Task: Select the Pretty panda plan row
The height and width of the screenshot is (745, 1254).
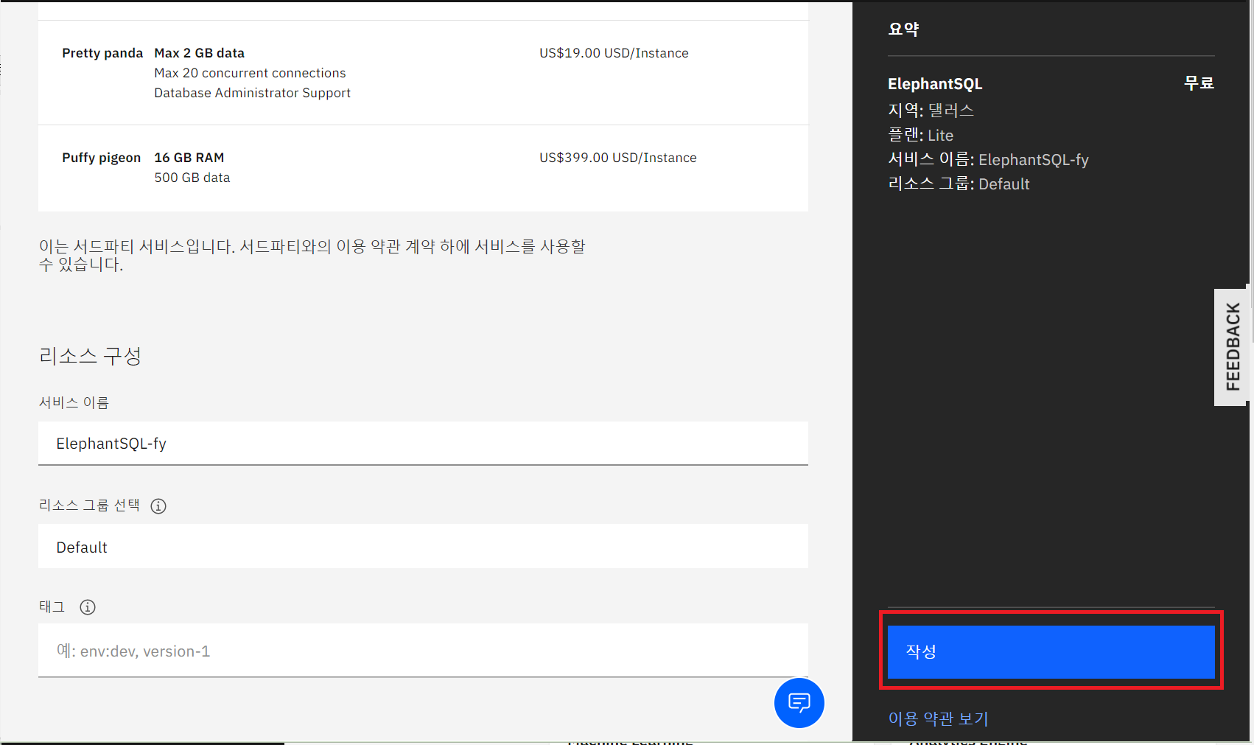Action: pos(423,72)
